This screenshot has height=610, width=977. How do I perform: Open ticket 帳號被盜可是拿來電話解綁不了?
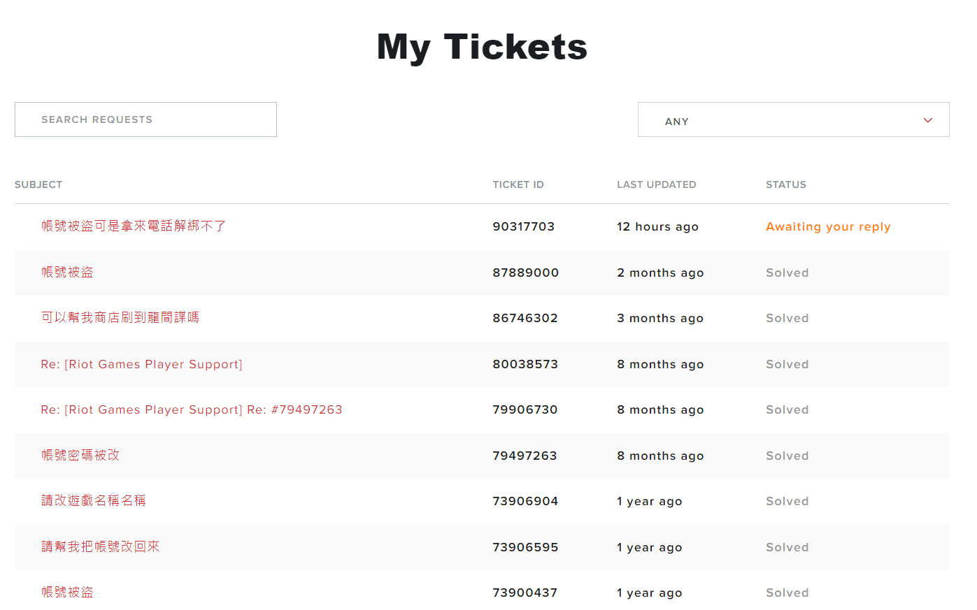tap(134, 226)
